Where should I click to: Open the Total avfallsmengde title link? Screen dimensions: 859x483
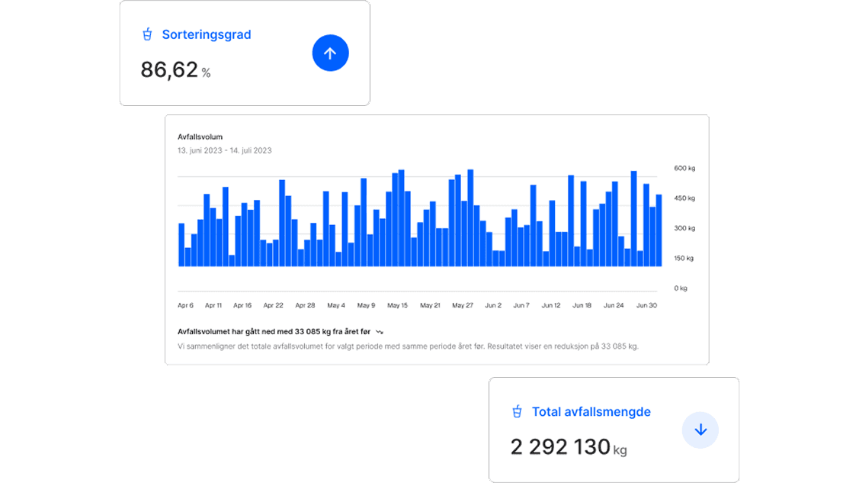click(591, 412)
